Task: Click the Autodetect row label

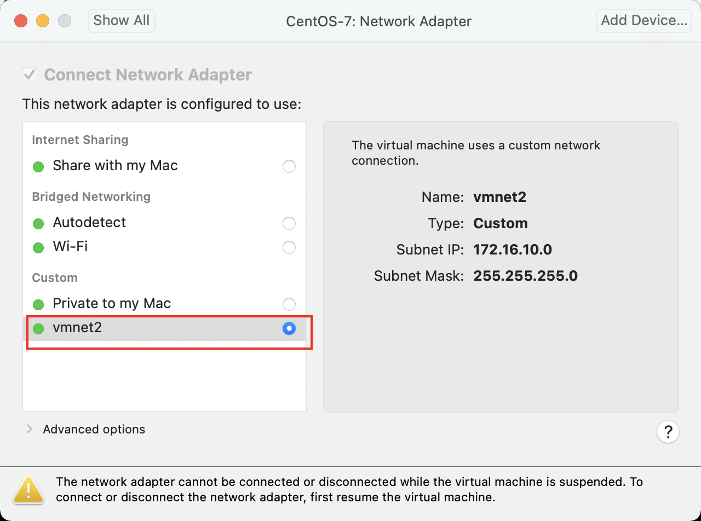Action: click(89, 222)
